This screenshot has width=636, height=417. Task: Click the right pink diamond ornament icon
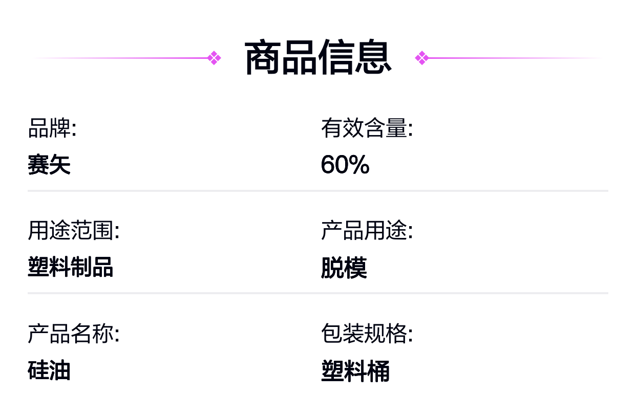pyautogui.click(x=422, y=58)
